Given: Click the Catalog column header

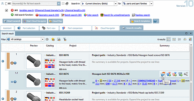Looking at the screenshot, I should pos(50,46).
